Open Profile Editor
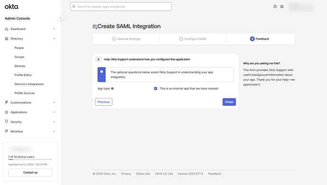The width and height of the screenshot is (327, 185). [x=23, y=75]
